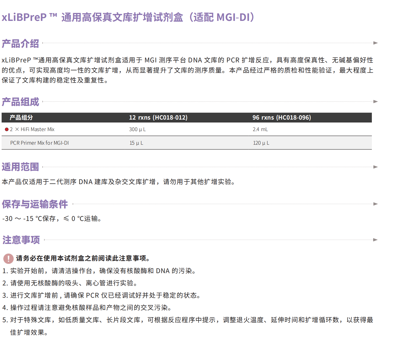
Task: Click the 保存与运输条件 section heading
Action: tap(35, 204)
